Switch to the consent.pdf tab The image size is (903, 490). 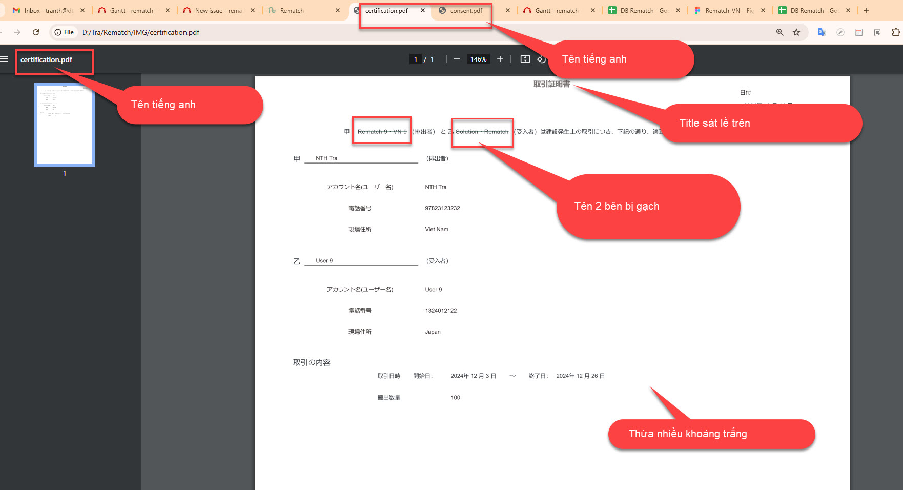click(466, 10)
